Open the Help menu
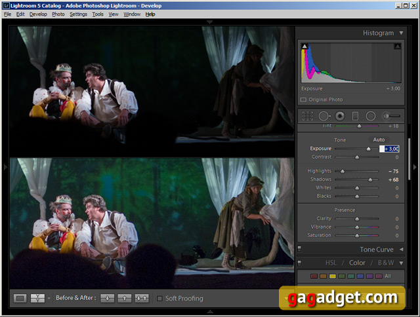Viewport: 420px width, 317px height. click(x=150, y=14)
